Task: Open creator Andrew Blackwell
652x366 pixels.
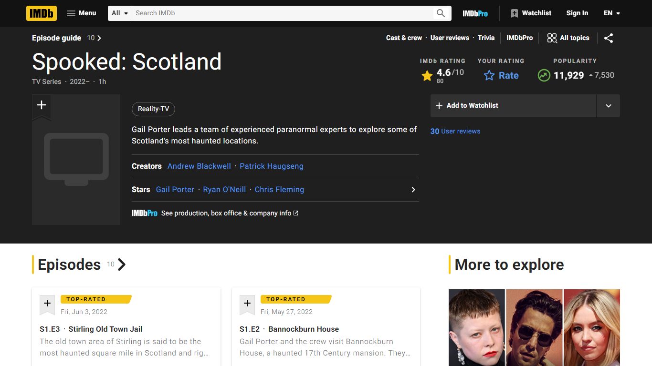Action: [199, 166]
